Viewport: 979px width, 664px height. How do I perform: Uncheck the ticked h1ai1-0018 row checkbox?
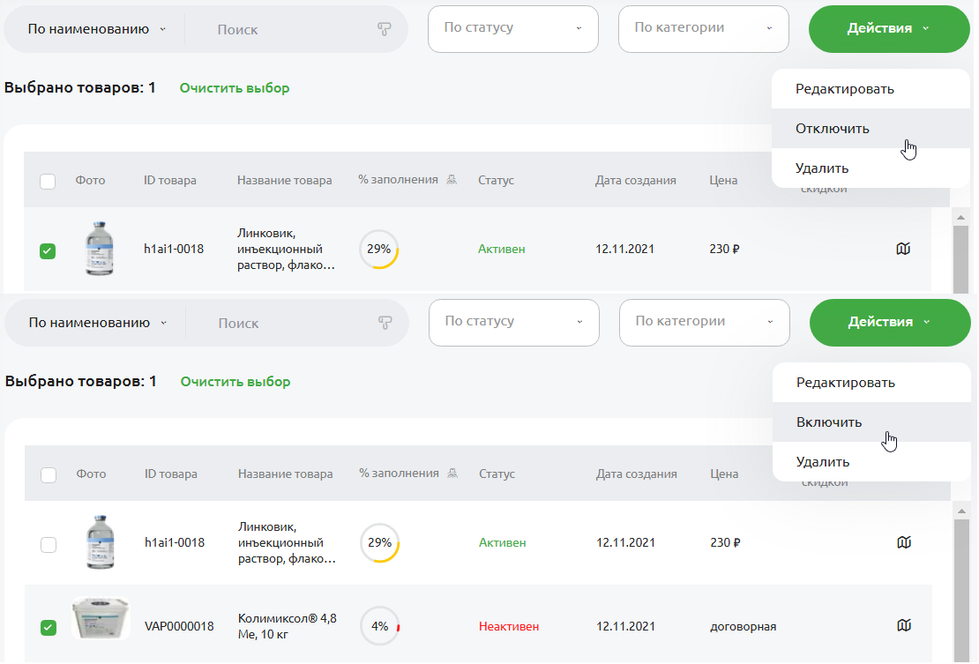tap(48, 250)
